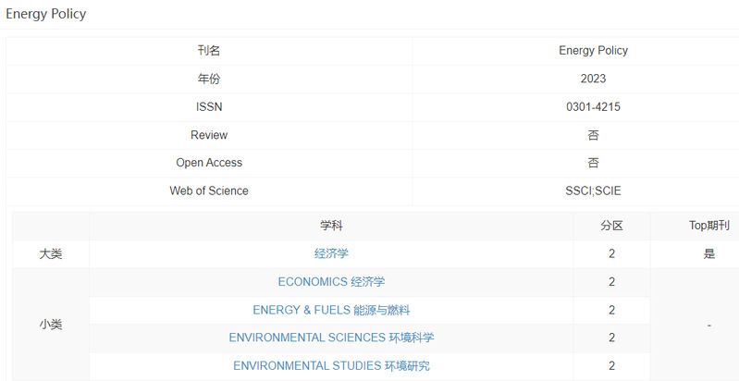Open the ENERGY & FUELS 能源与燃料 link
This screenshot has width=739, height=381.
click(x=331, y=310)
